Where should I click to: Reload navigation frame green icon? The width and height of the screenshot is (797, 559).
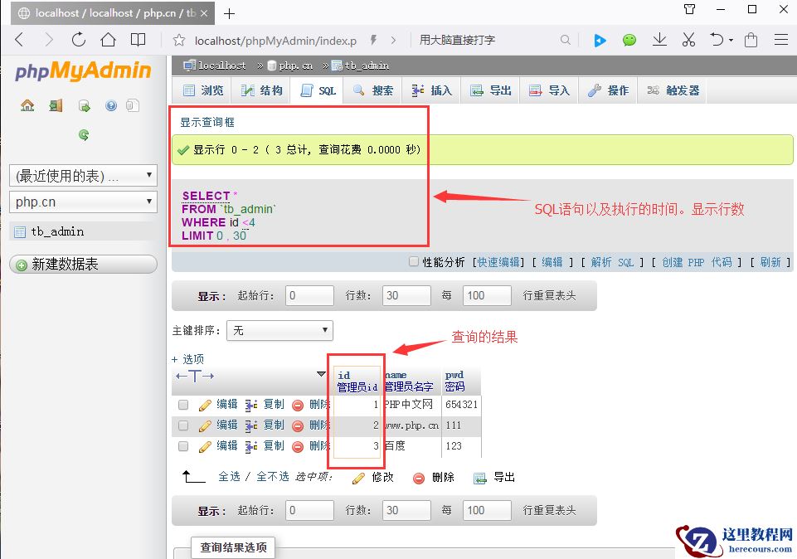pyautogui.click(x=84, y=134)
